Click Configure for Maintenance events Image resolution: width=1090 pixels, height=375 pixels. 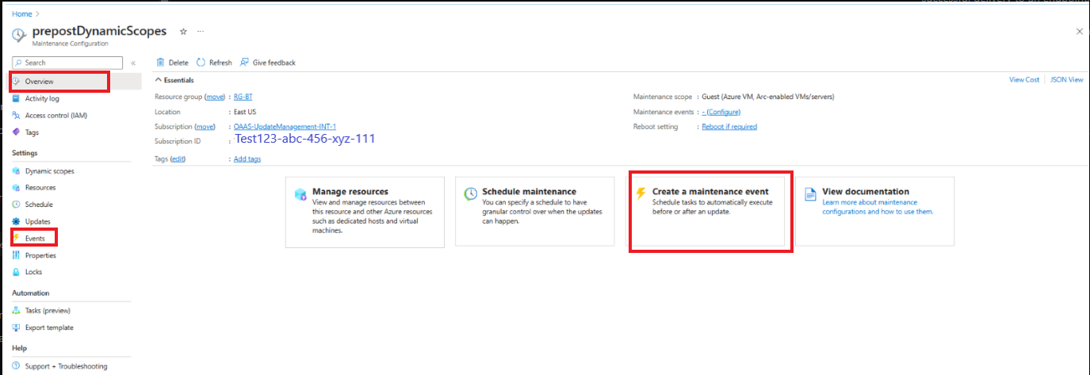[723, 112]
